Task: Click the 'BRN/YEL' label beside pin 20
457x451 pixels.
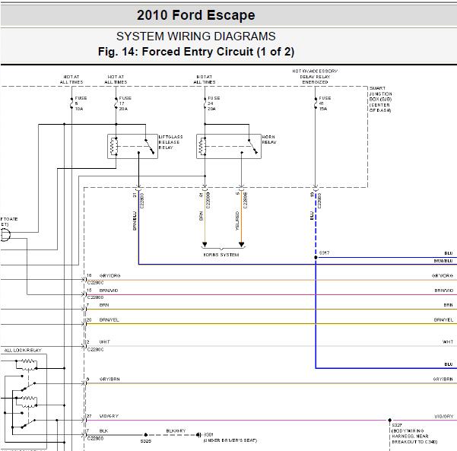Action: (x=109, y=320)
